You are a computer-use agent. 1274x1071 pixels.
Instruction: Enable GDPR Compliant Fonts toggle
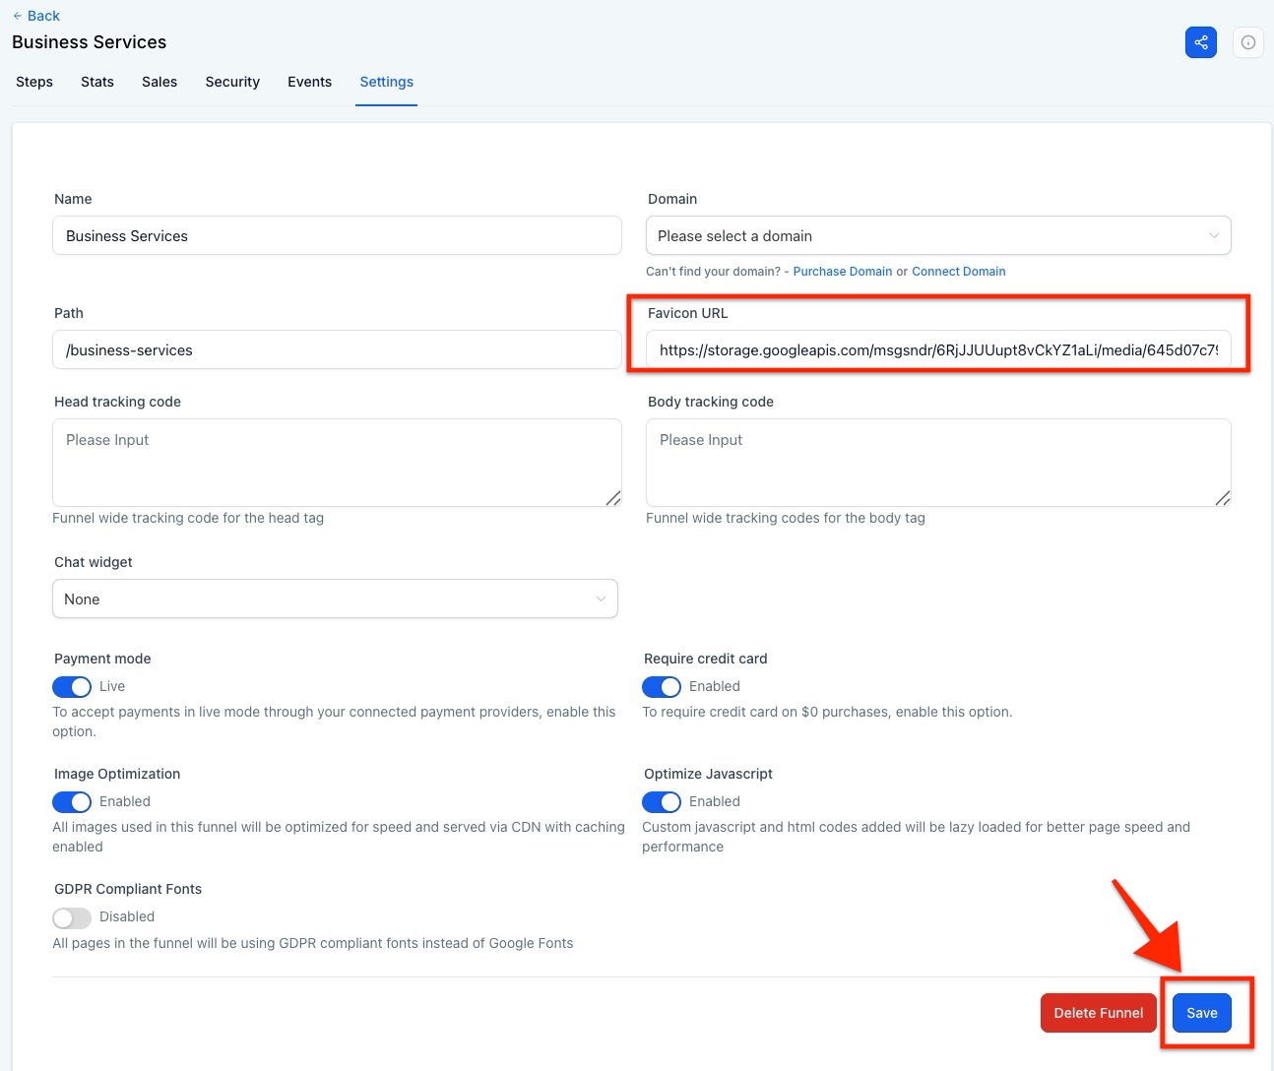(72, 917)
